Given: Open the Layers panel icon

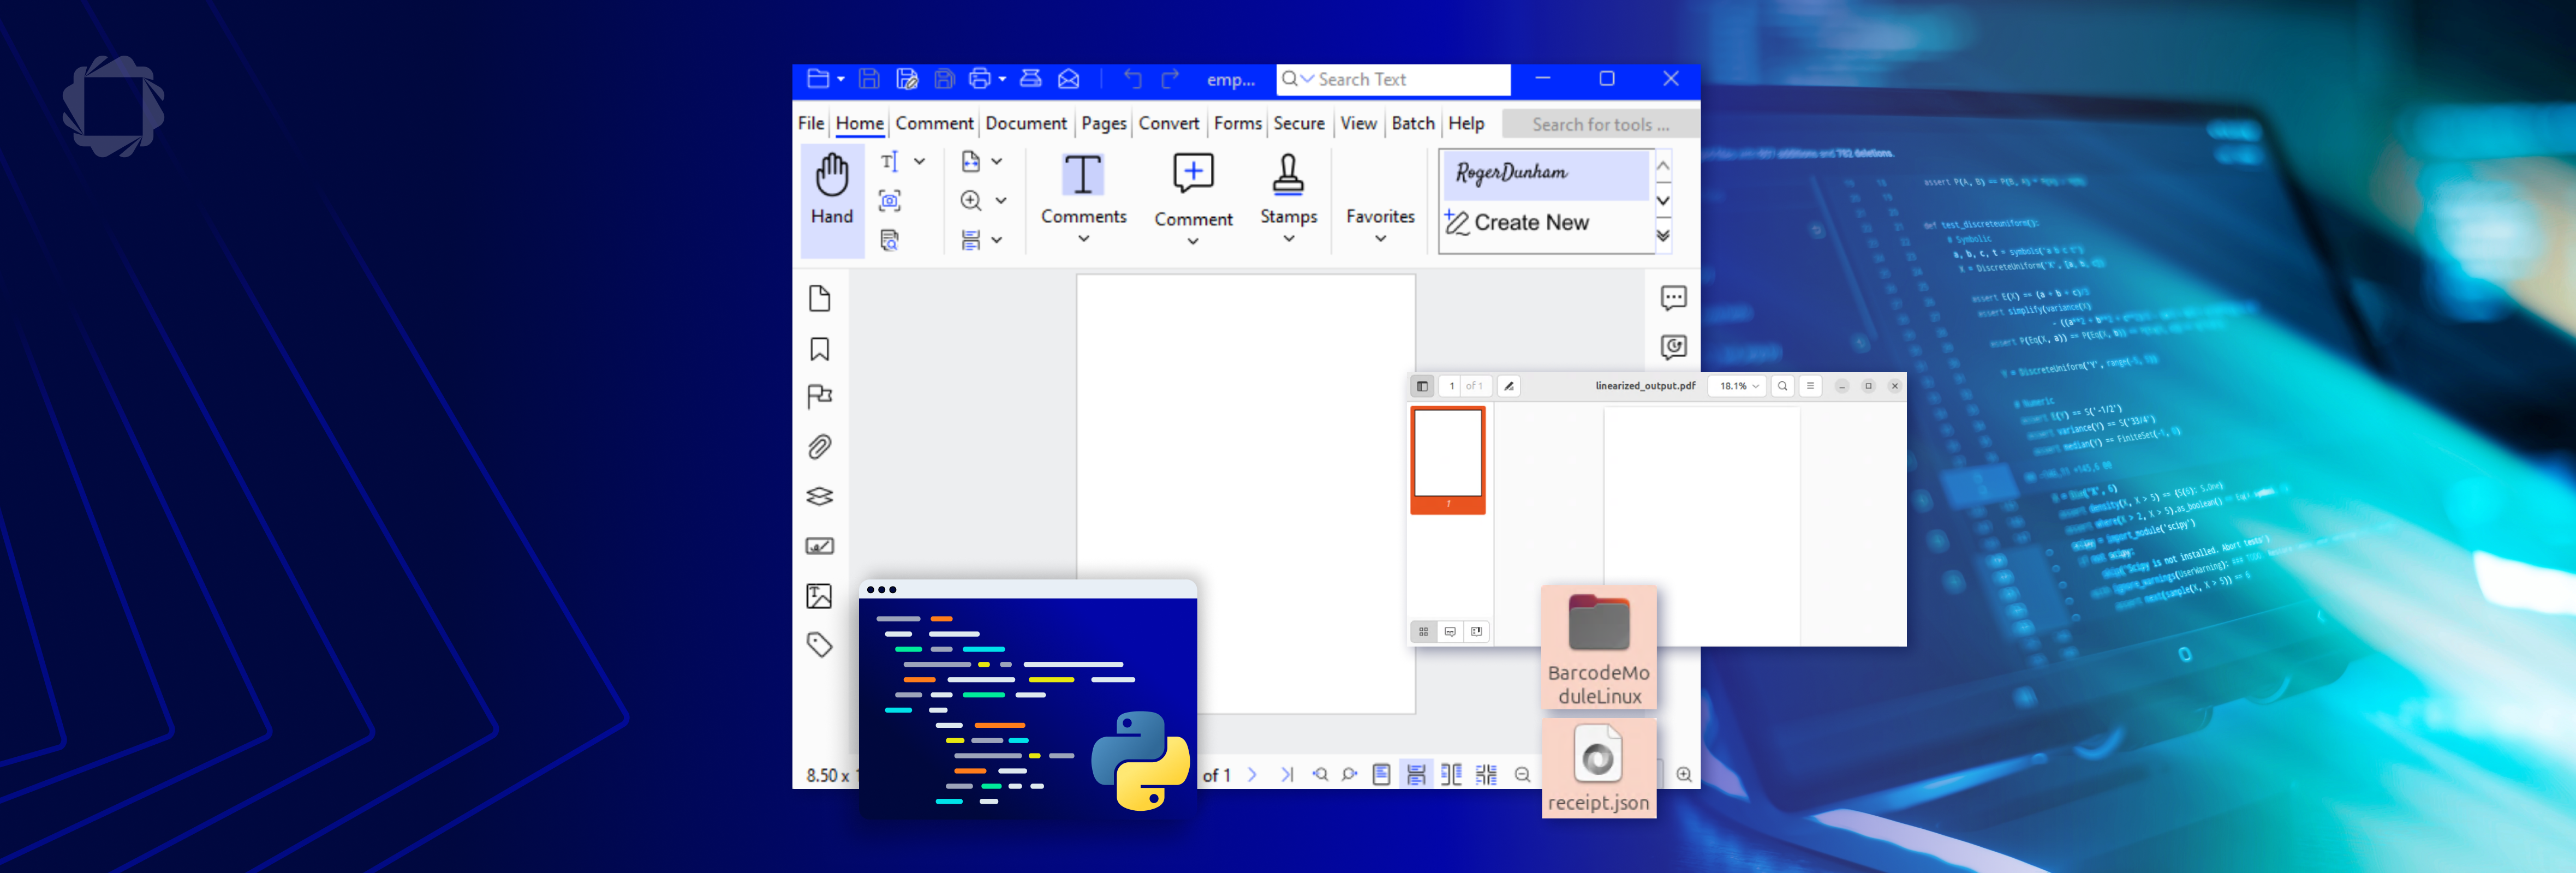Looking at the screenshot, I should tap(819, 496).
